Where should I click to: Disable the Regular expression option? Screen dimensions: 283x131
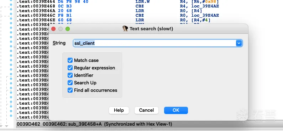point(70,68)
